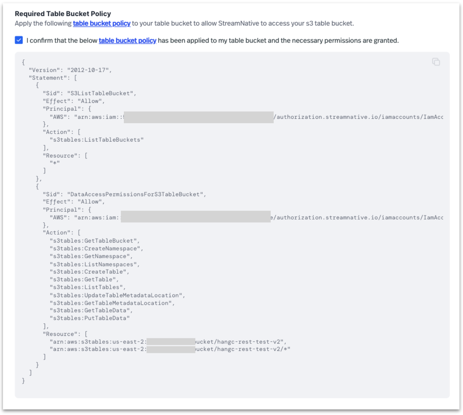
Task: Click the "s3tables:CreateNamespace" action
Action: tap(97, 249)
